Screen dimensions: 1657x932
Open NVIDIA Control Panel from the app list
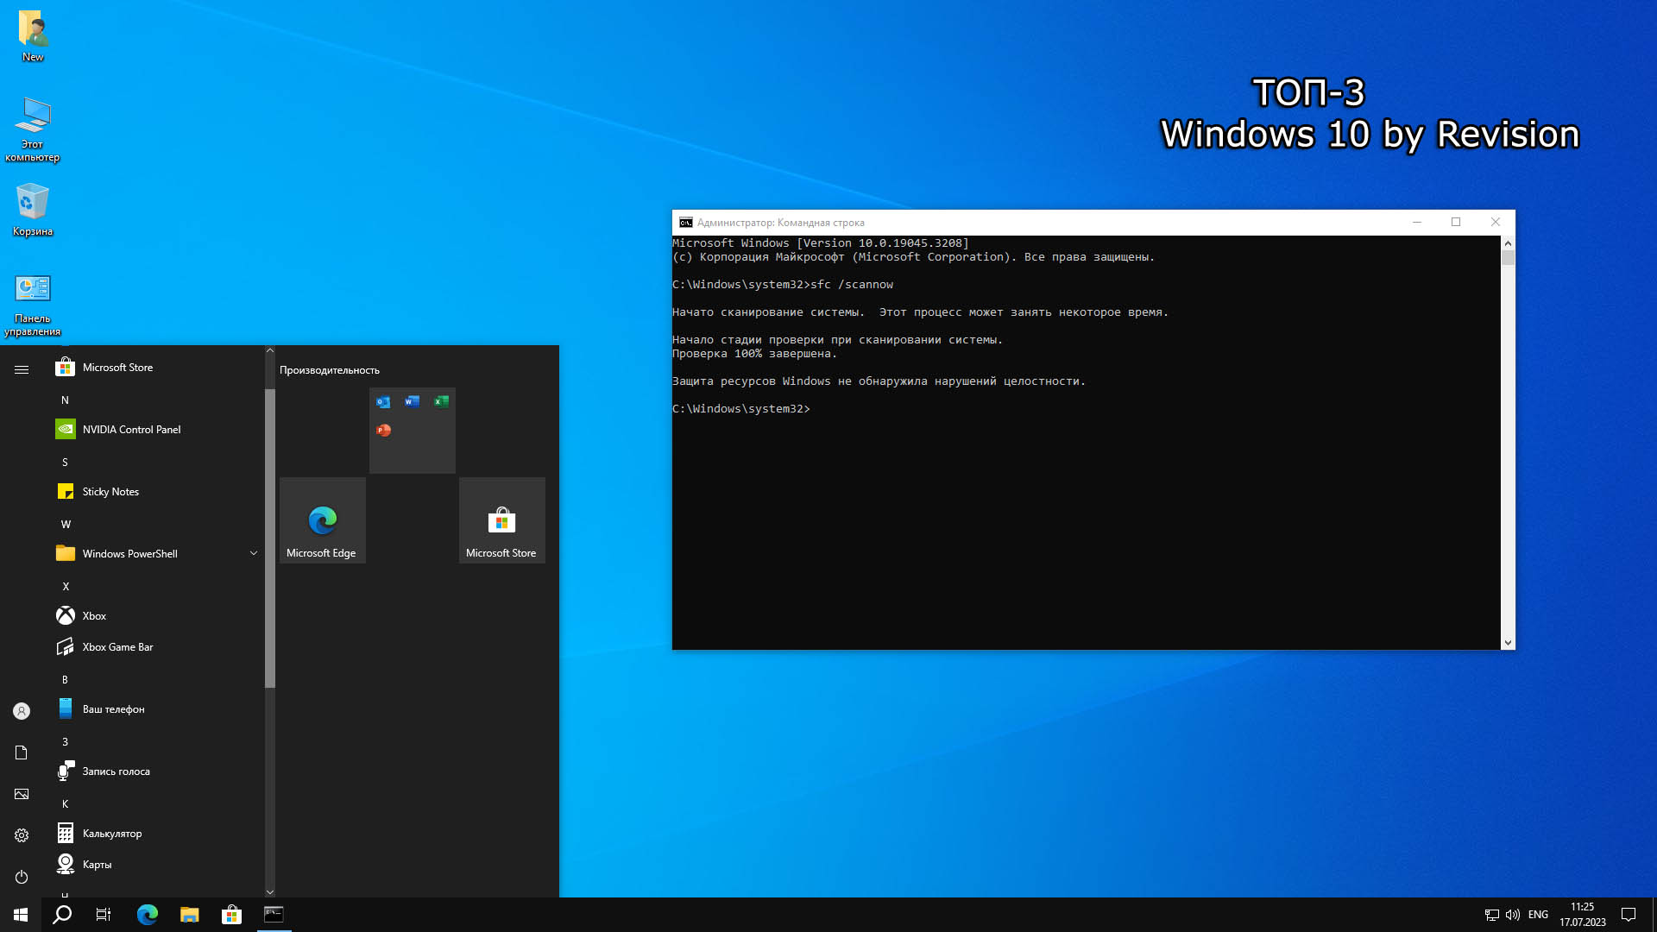[131, 429]
